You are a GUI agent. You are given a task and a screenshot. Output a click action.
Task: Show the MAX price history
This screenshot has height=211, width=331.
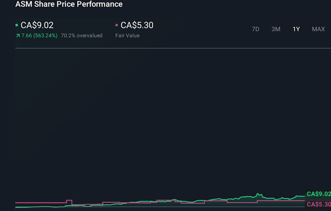(x=318, y=29)
